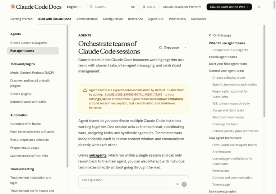276x194 pixels.
Task: Open the Programmatic usage page
Action: pyautogui.click(x=25, y=148)
